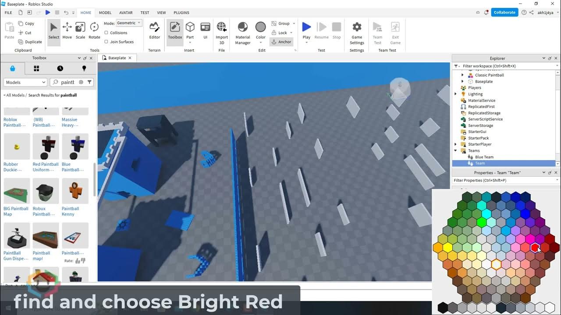Collapse the Teams tree node
561x315 pixels.
point(456,150)
